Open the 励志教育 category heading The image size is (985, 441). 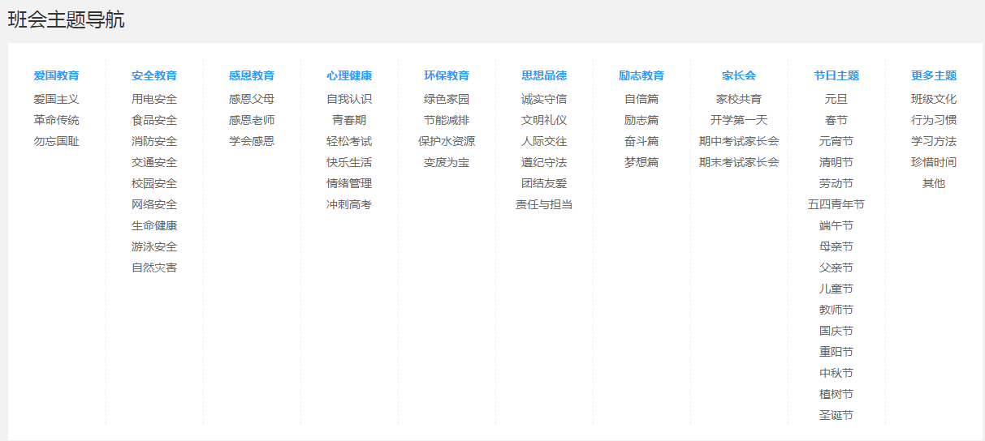642,75
